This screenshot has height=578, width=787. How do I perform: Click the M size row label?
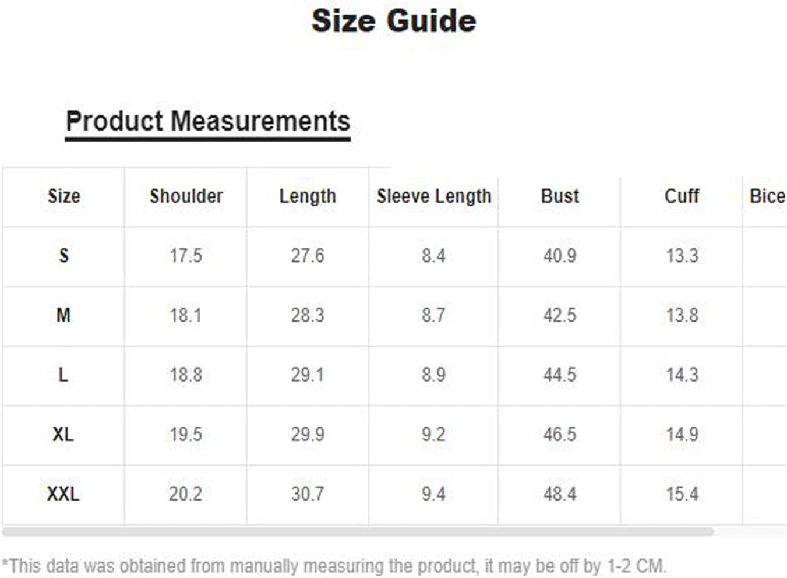click(63, 315)
